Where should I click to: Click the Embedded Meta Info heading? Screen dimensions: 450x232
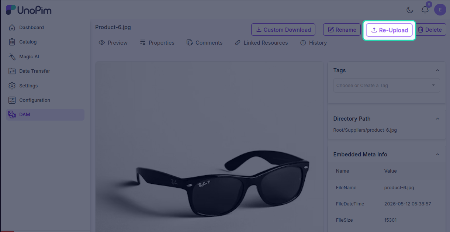[x=360, y=155]
